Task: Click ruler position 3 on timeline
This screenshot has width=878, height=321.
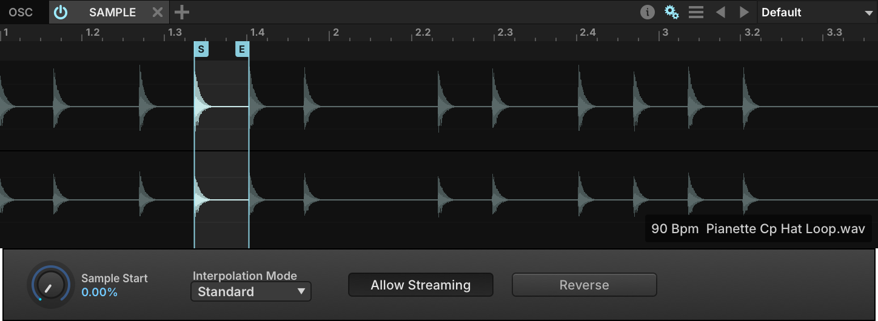Action: [665, 32]
